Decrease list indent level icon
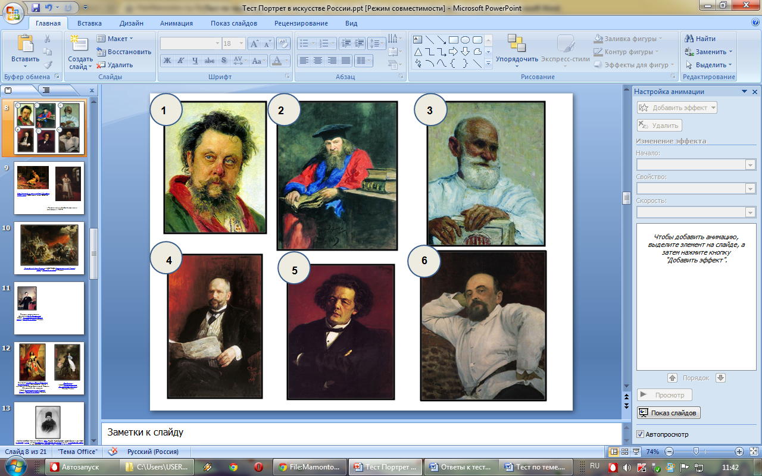Image resolution: width=762 pixels, height=476 pixels. [346, 43]
